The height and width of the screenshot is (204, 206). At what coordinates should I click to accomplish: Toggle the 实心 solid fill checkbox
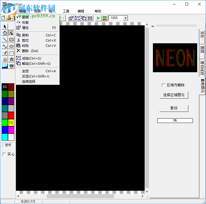4,154
